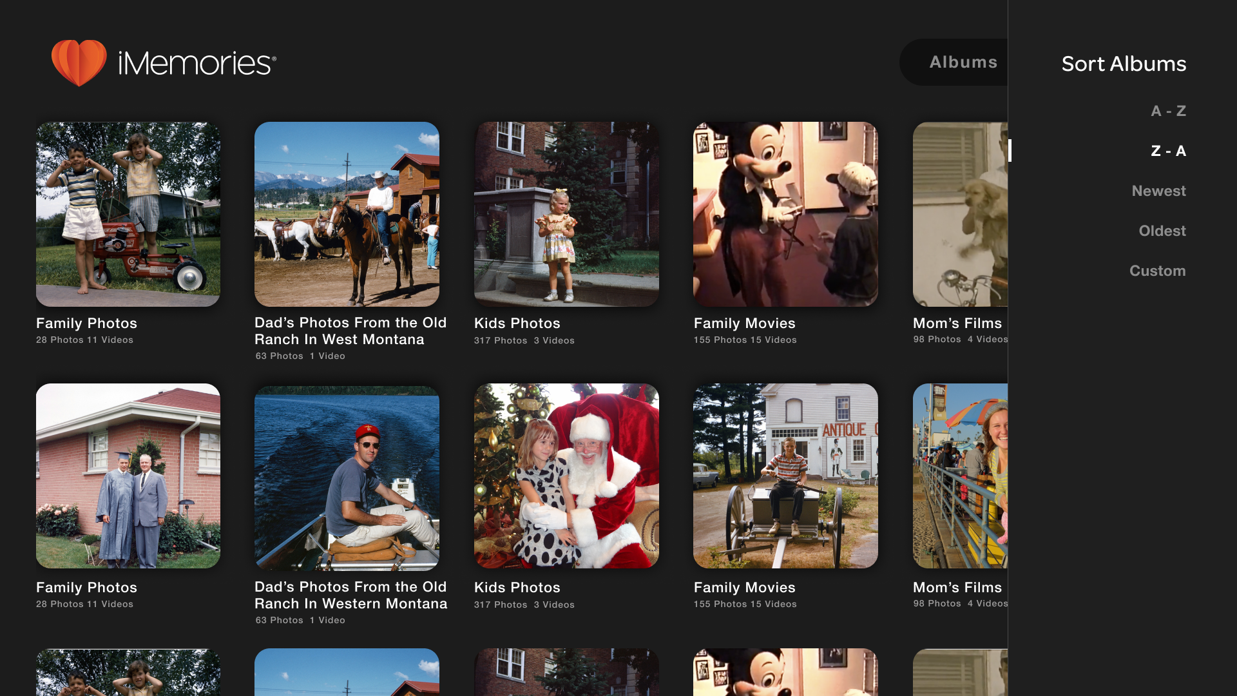
Task: Open the Family Photos album thumbnail
Action: [x=128, y=214]
